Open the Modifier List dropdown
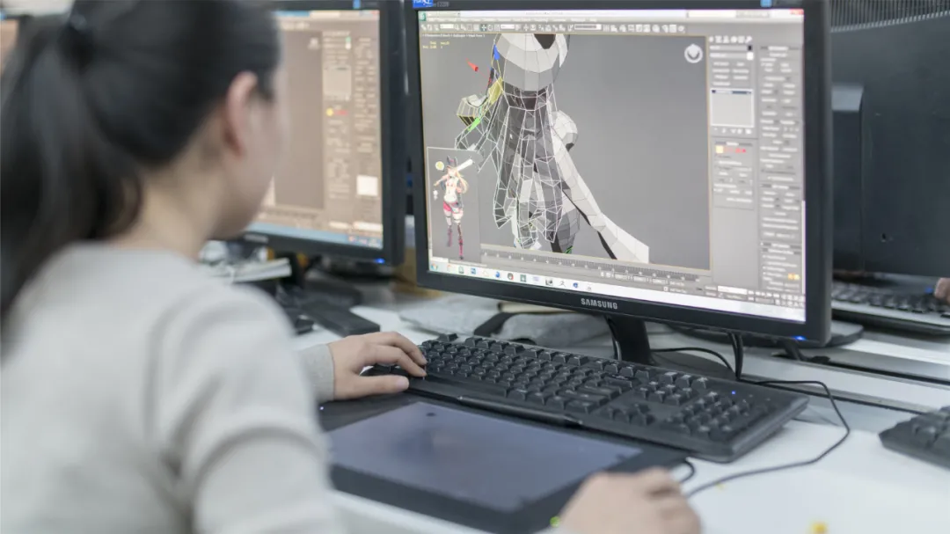 pyautogui.click(x=731, y=55)
